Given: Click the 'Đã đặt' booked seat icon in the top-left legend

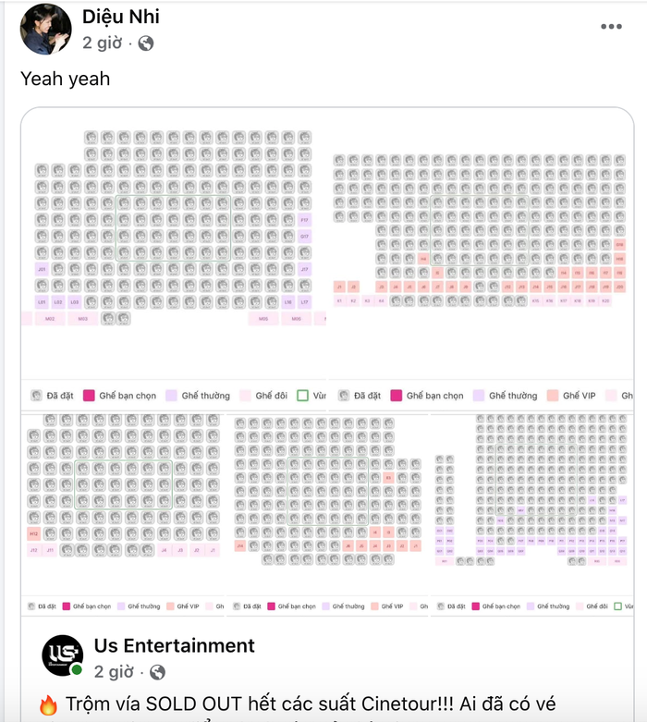Looking at the screenshot, I should click(x=36, y=396).
